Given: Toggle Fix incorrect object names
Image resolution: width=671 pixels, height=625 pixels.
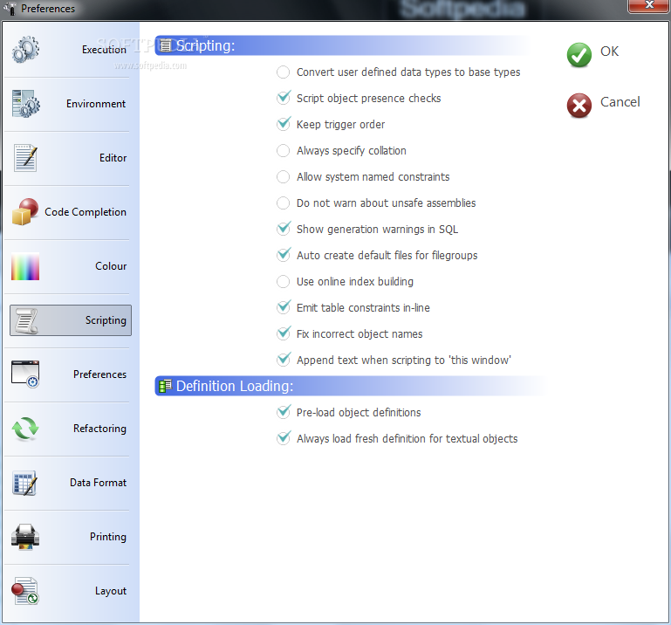Looking at the screenshot, I should point(283,334).
